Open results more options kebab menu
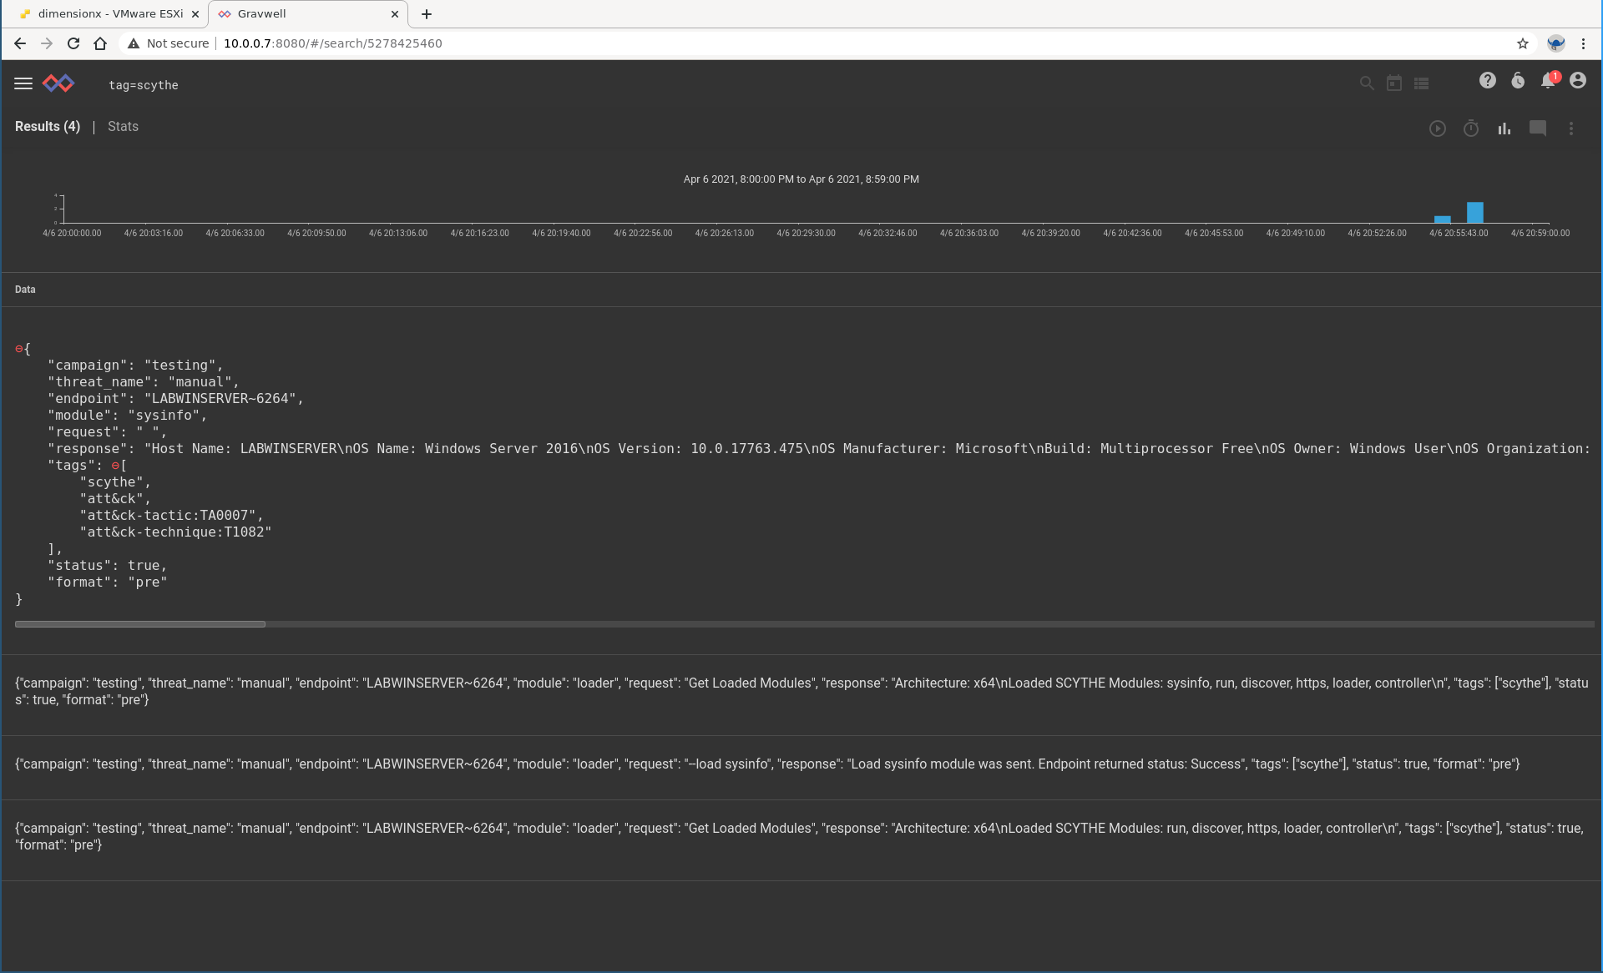 click(x=1571, y=129)
